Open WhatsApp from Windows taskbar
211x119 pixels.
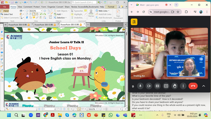[x=111, y=115]
